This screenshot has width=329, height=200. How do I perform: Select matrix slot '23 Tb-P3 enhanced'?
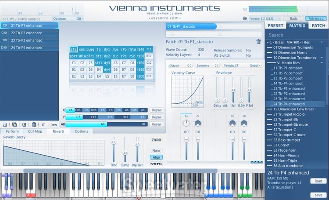click(29, 40)
